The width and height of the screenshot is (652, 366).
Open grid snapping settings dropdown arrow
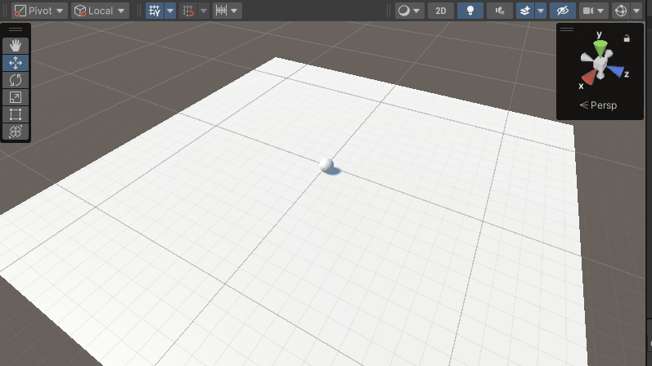tap(204, 11)
